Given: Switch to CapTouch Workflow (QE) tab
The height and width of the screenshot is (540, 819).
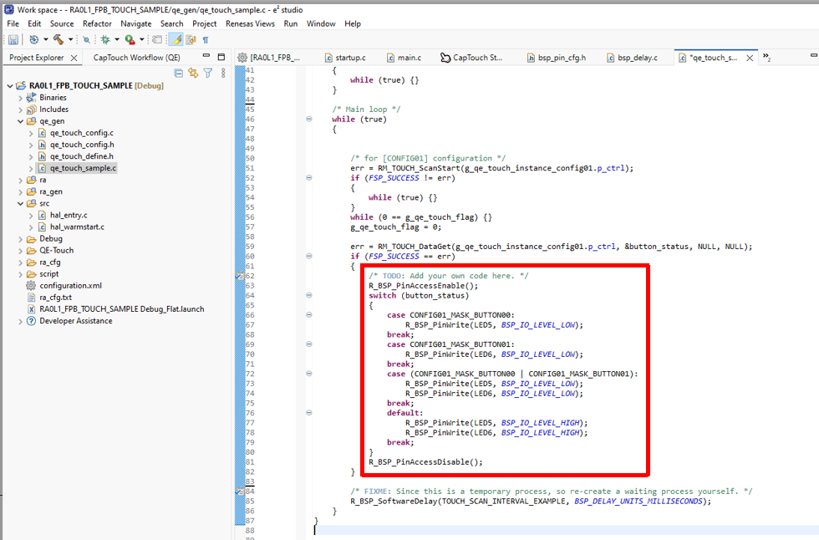Looking at the screenshot, I should (x=136, y=58).
